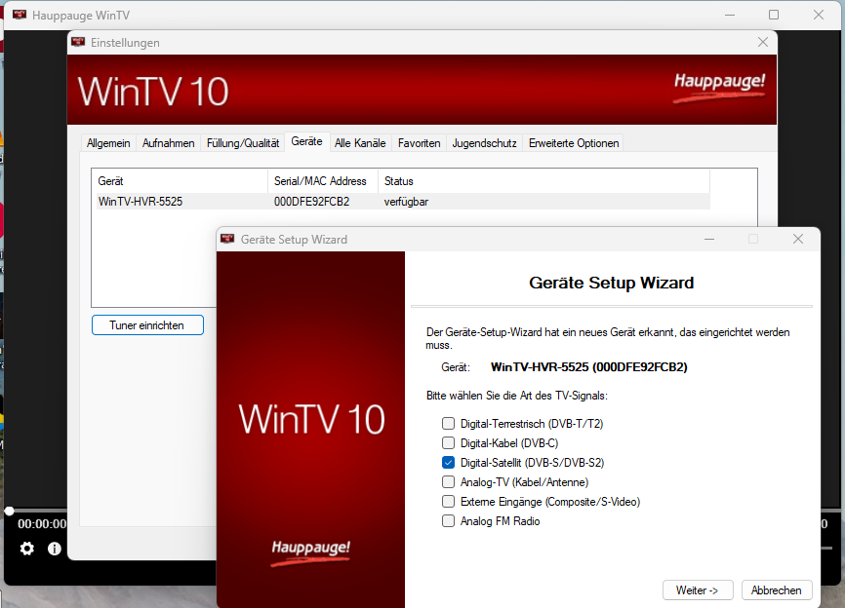
Task: Select the WinTV-HVR-5525 device row
Action: click(x=403, y=202)
